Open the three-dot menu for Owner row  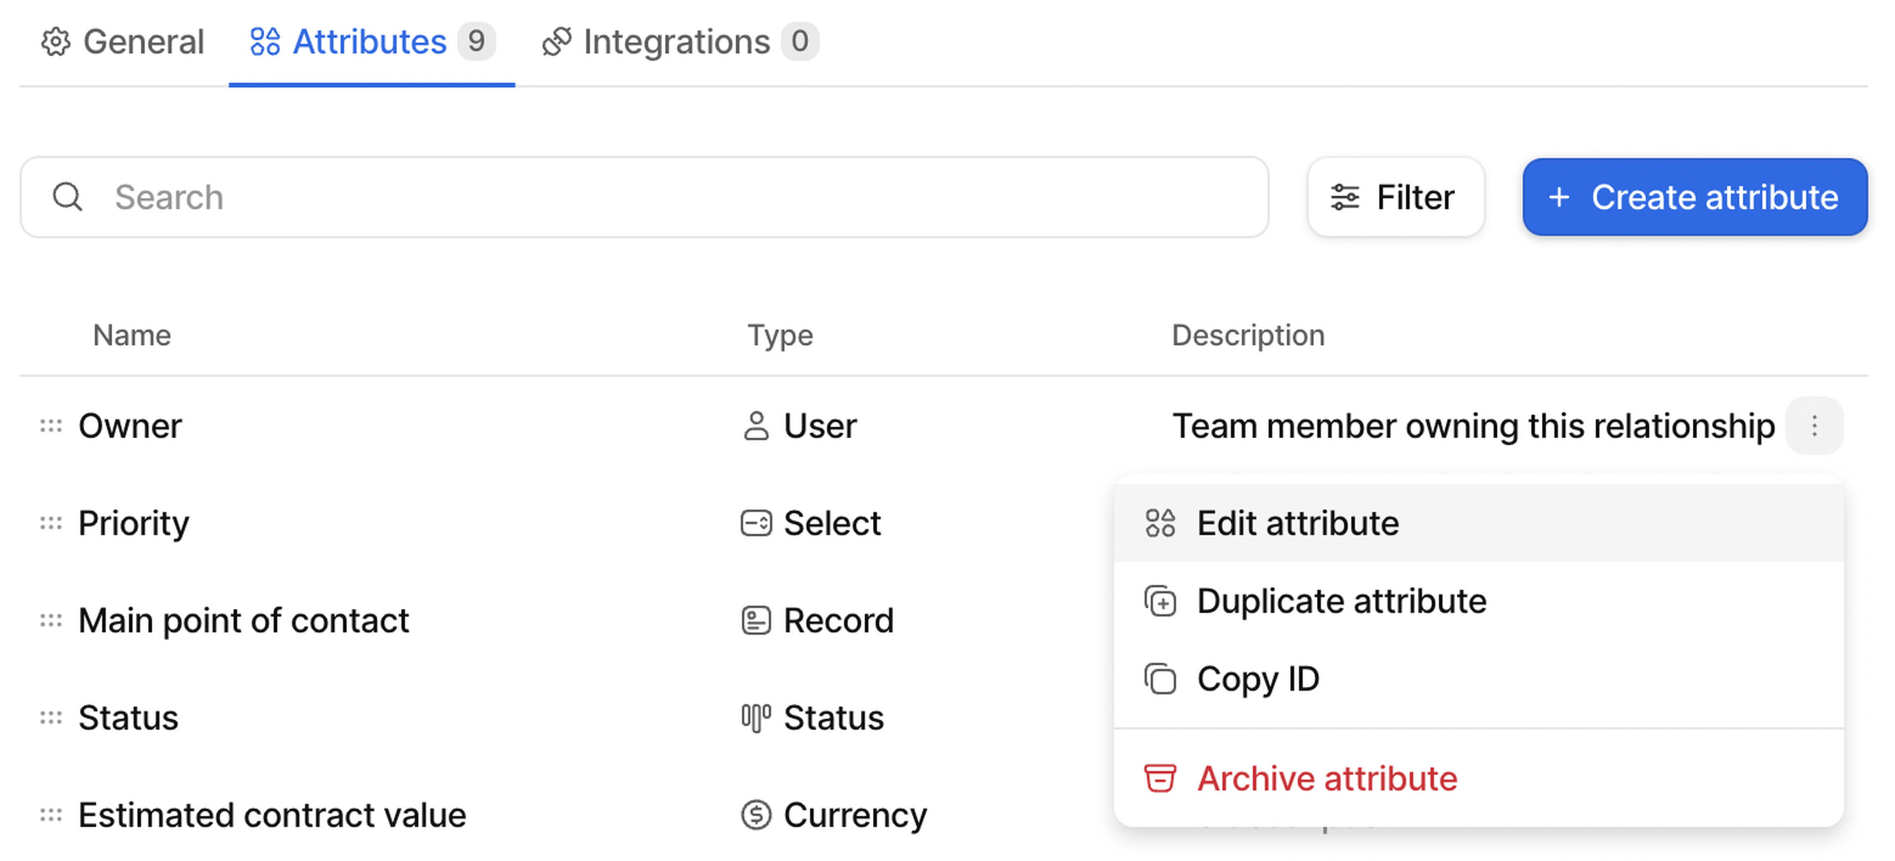tap(1814, 426)
